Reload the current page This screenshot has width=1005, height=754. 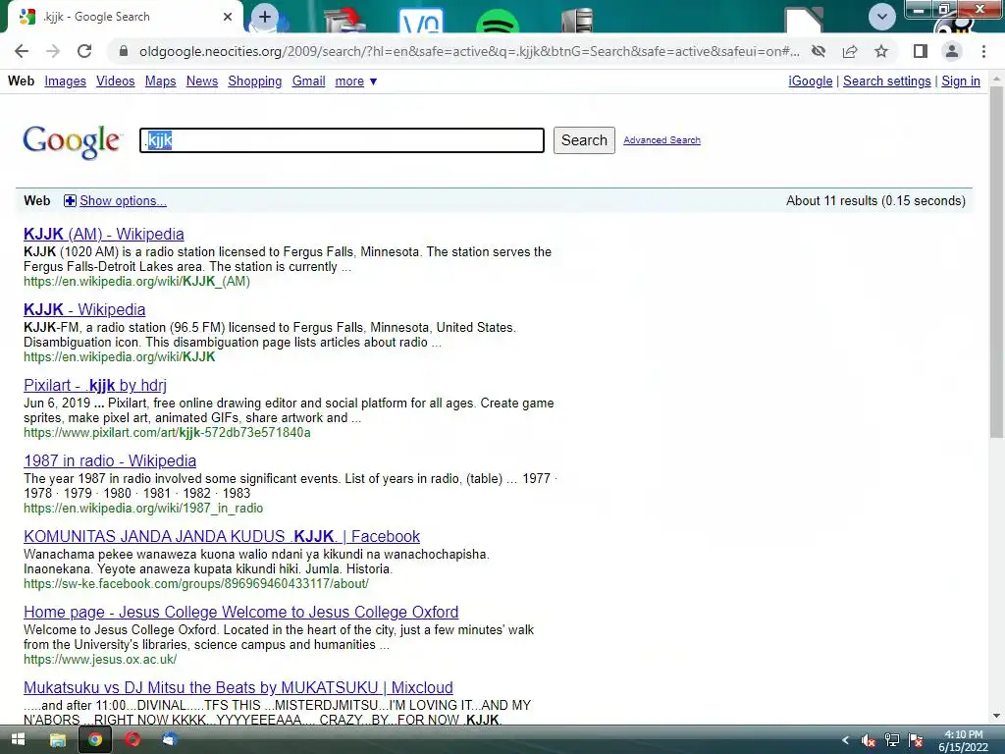[84, 51]
